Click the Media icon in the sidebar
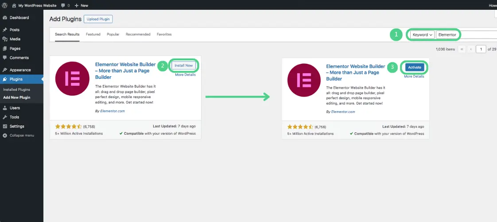This screenshot has height=222, width=497. 5,39
